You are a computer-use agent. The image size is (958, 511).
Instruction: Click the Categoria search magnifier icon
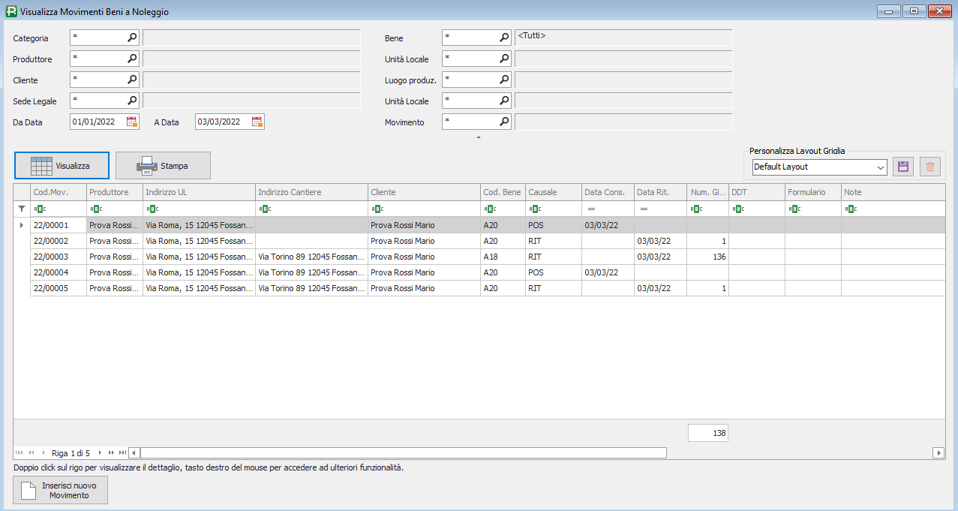(x=132, y=37)
